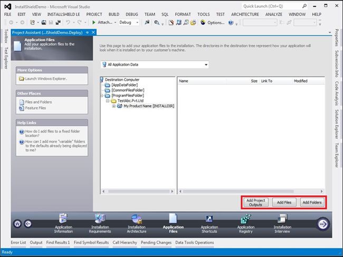Go back with the round left arrow
The height and width of the screenshot is (257, 343).
coord(28,224)
